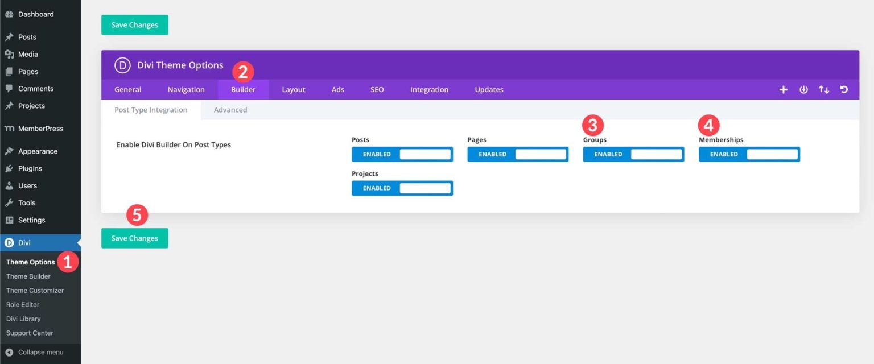Open the Advanced sub-tab
874x364 pixels.
[230, 109]
